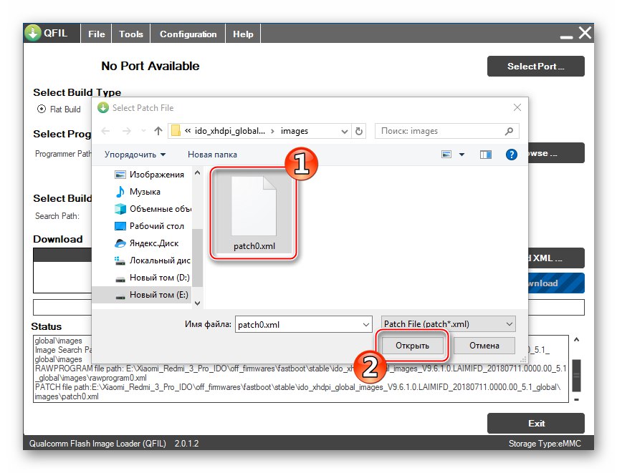The image size is (617, 473).
Task: Click the Status log scrollbar thumb
Action: [576, 375]
